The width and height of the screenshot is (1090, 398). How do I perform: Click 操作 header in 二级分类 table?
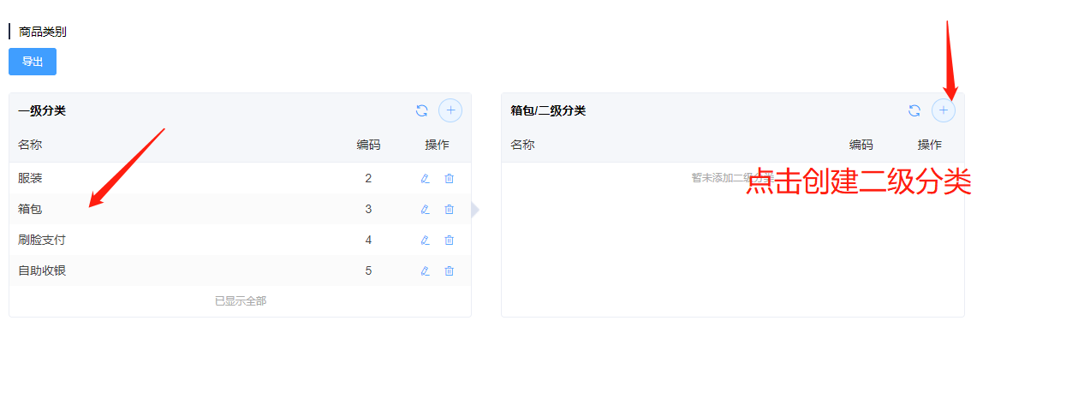pos(930,145)
